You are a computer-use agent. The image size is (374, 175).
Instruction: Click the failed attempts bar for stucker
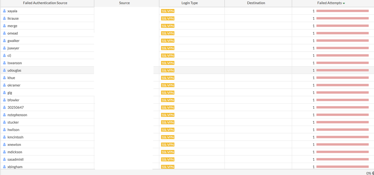(x=342, y=122)
